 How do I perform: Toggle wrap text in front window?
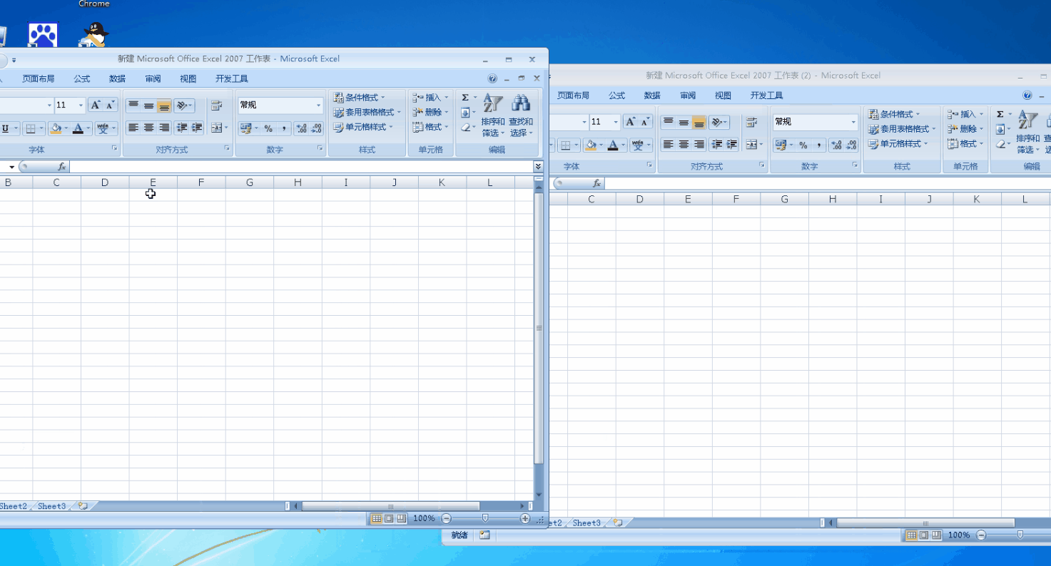pos(216,106)
